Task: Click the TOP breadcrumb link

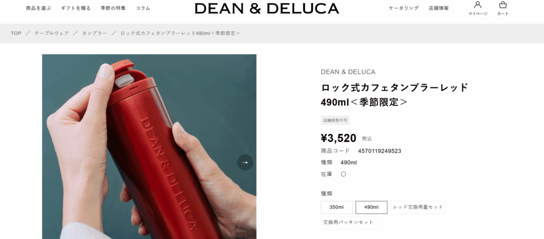Action: [x=16, y=33]
